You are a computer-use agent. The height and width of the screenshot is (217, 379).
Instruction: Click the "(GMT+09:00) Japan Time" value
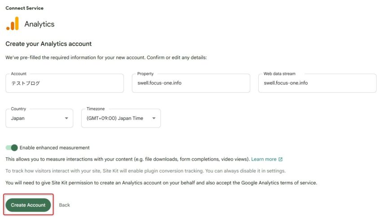pyautogui.click(x=115, y=118)
